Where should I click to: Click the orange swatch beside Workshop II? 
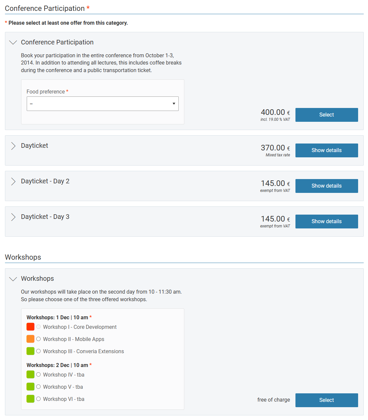click(x=30, y=339)
